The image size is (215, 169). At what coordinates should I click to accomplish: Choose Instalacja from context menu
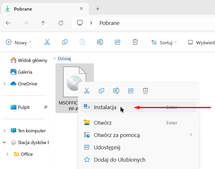coord(138,107)
